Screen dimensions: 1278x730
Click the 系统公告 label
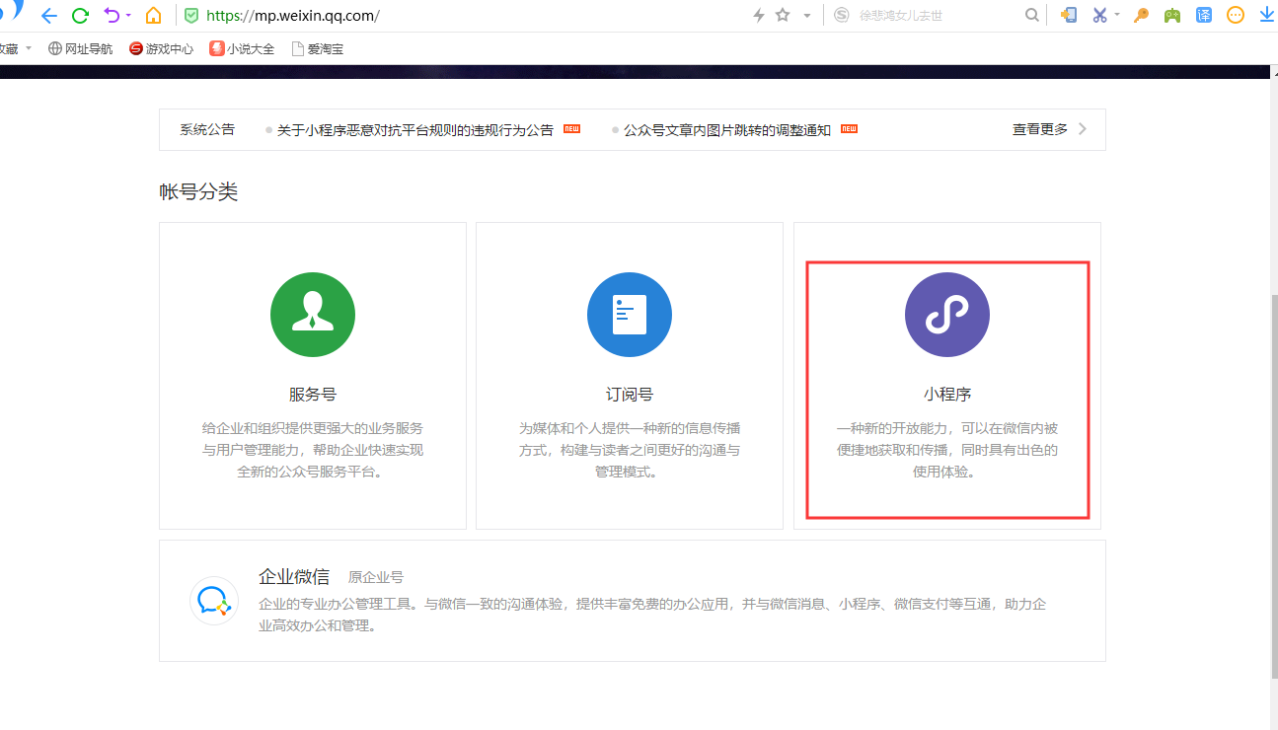pyautogui.click(x=207, y=129)
